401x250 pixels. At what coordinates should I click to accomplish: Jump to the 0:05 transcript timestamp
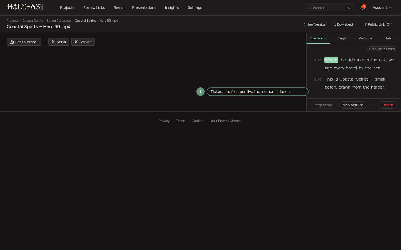(x=318, y=79)
